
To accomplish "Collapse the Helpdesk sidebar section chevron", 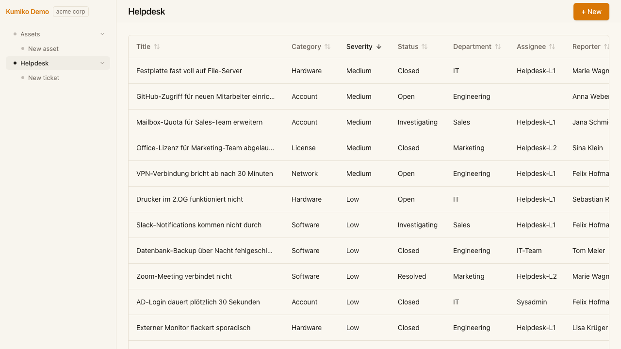I will 102,63.
